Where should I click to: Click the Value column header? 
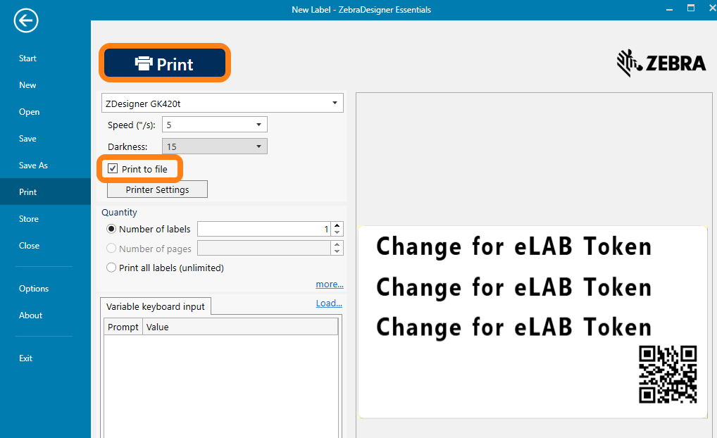pyautogui.click(x=158, y=327)
